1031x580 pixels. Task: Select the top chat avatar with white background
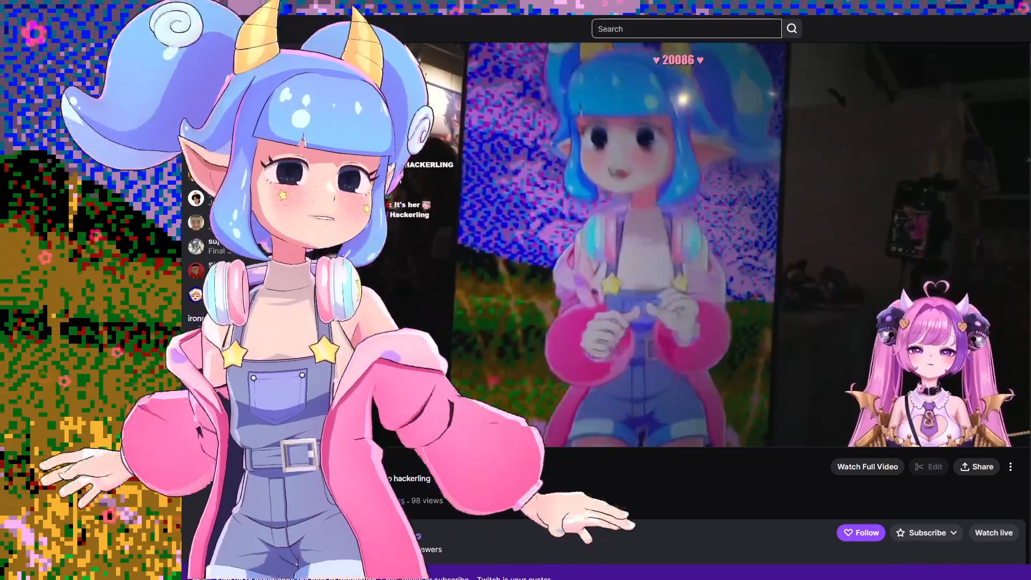coord(196,198)
